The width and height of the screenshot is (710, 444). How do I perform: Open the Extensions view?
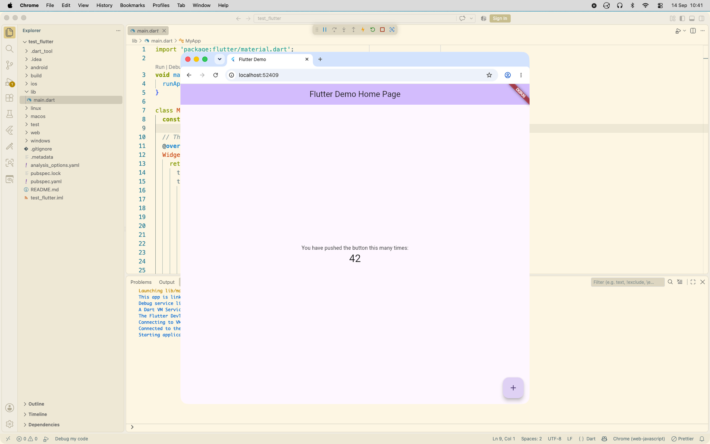pos(9,98)
